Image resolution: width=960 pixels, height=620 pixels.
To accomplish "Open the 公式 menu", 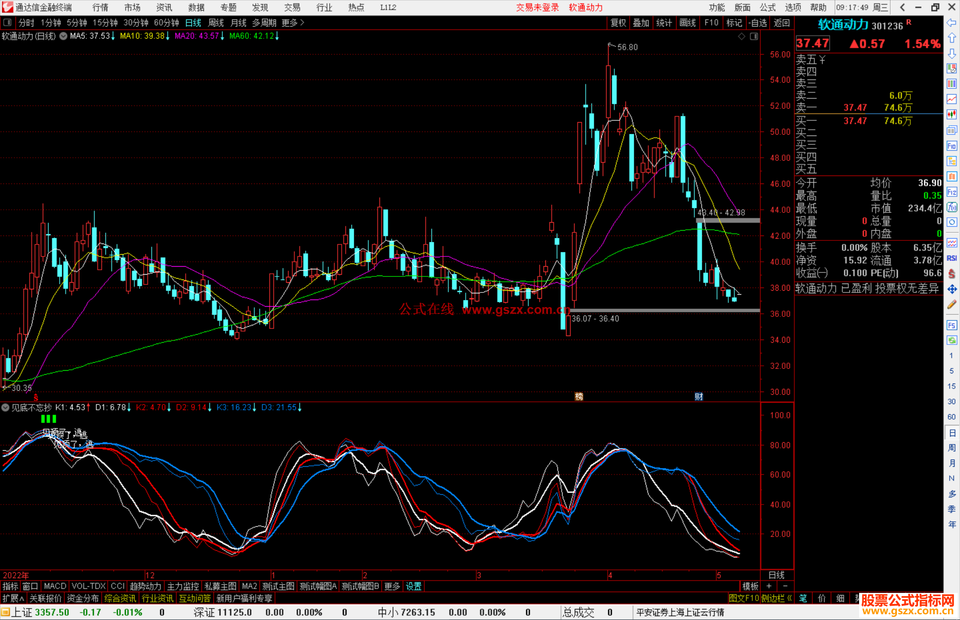I will click(x=768, y=8).
